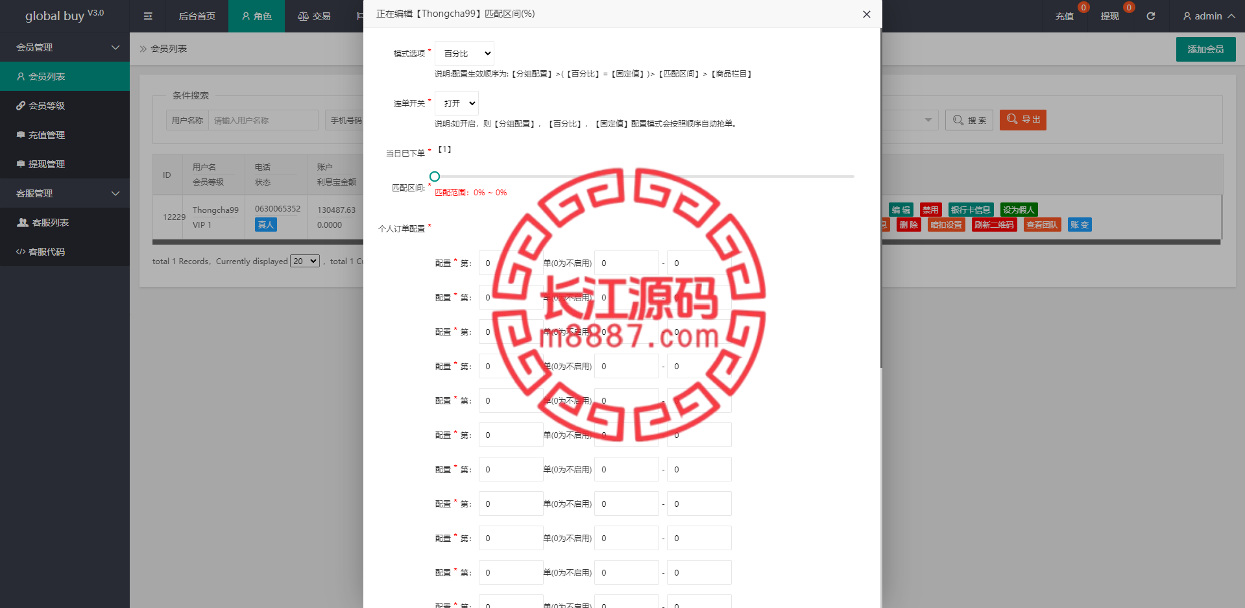Click the icon beside 充值管理 in sidebar
Image resolution: width=1245 pixels, height=608 pixels.
tap(21, 135)
